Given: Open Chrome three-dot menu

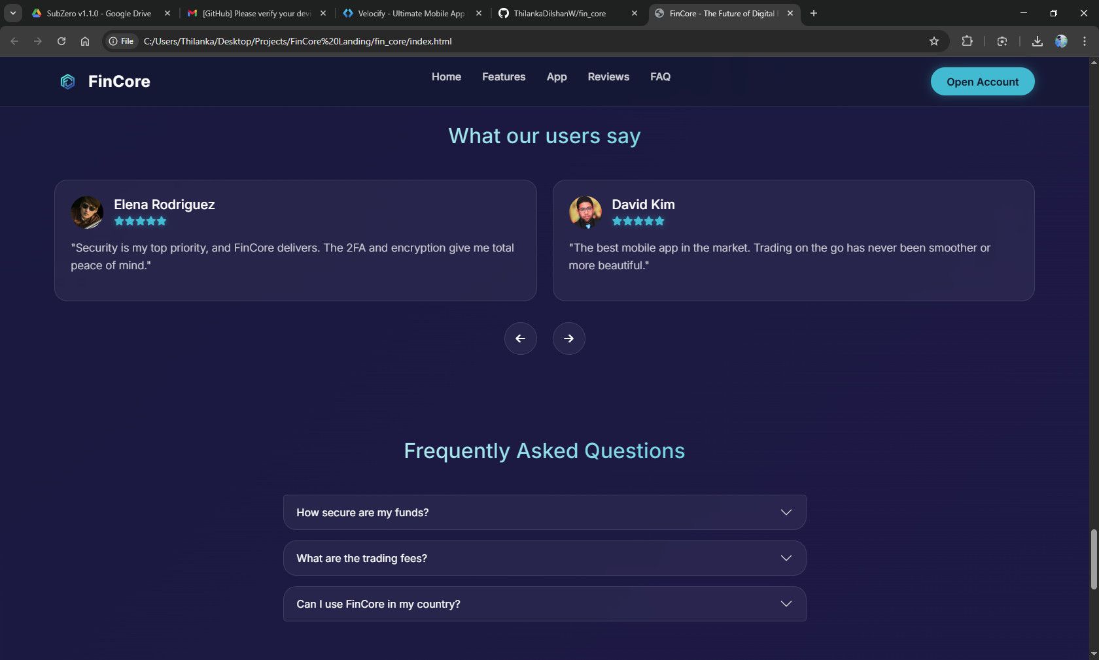Looking at the screenshot, I should tap(1085, 41).
